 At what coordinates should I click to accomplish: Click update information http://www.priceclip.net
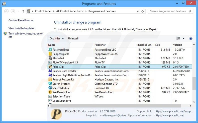[169, 115]
